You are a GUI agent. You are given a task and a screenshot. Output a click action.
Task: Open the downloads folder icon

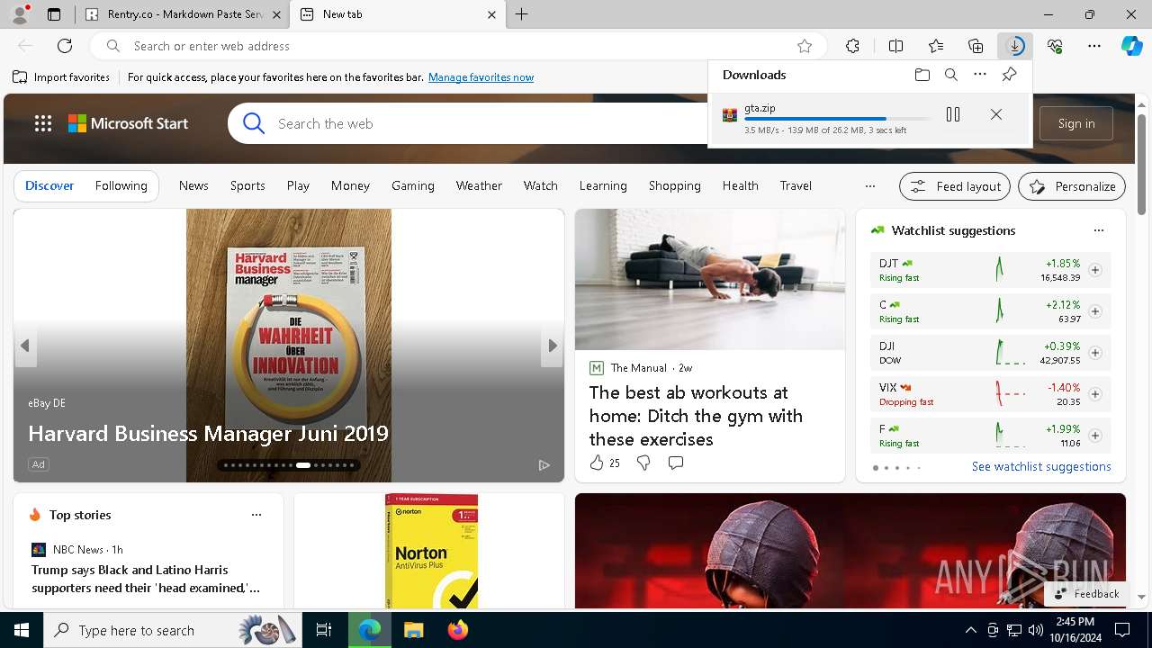[x=922, y=75]
